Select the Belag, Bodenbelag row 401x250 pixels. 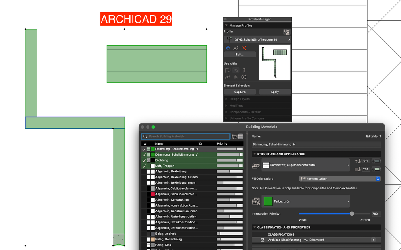(192, 239)
